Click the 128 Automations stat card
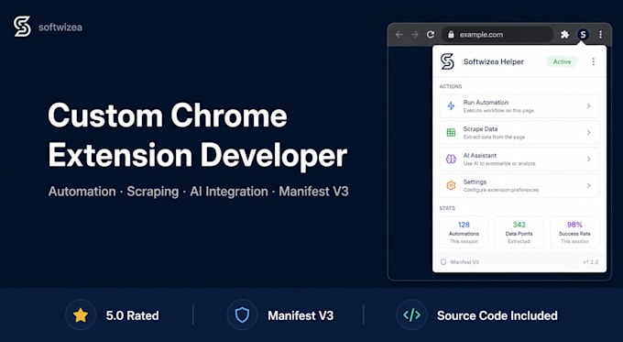The height and width of the screenshot is (342, 623). [x=464, y=232]
